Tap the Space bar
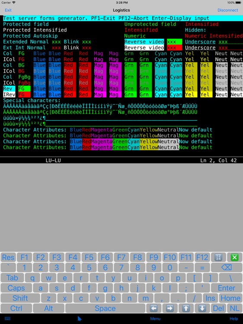The image size is (243, 324). point(105,308)
